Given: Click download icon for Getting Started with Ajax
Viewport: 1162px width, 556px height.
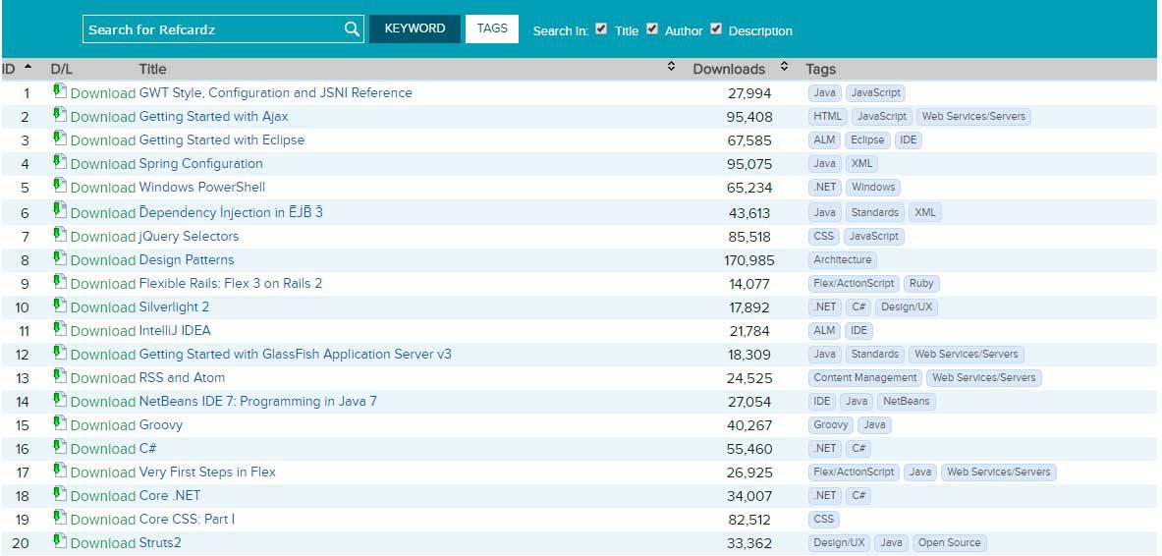Looking at the screenshot, I should pos(60,115).
